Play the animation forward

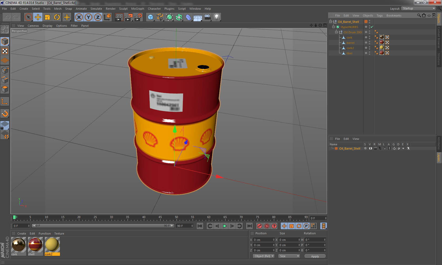click(225, 226)
